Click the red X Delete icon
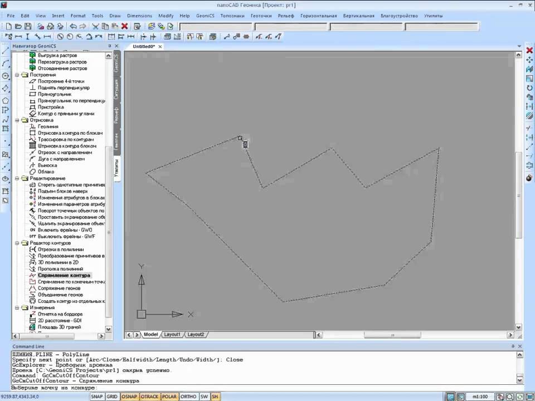This screenshot has height=401, width=535. (x=124, y=26)
